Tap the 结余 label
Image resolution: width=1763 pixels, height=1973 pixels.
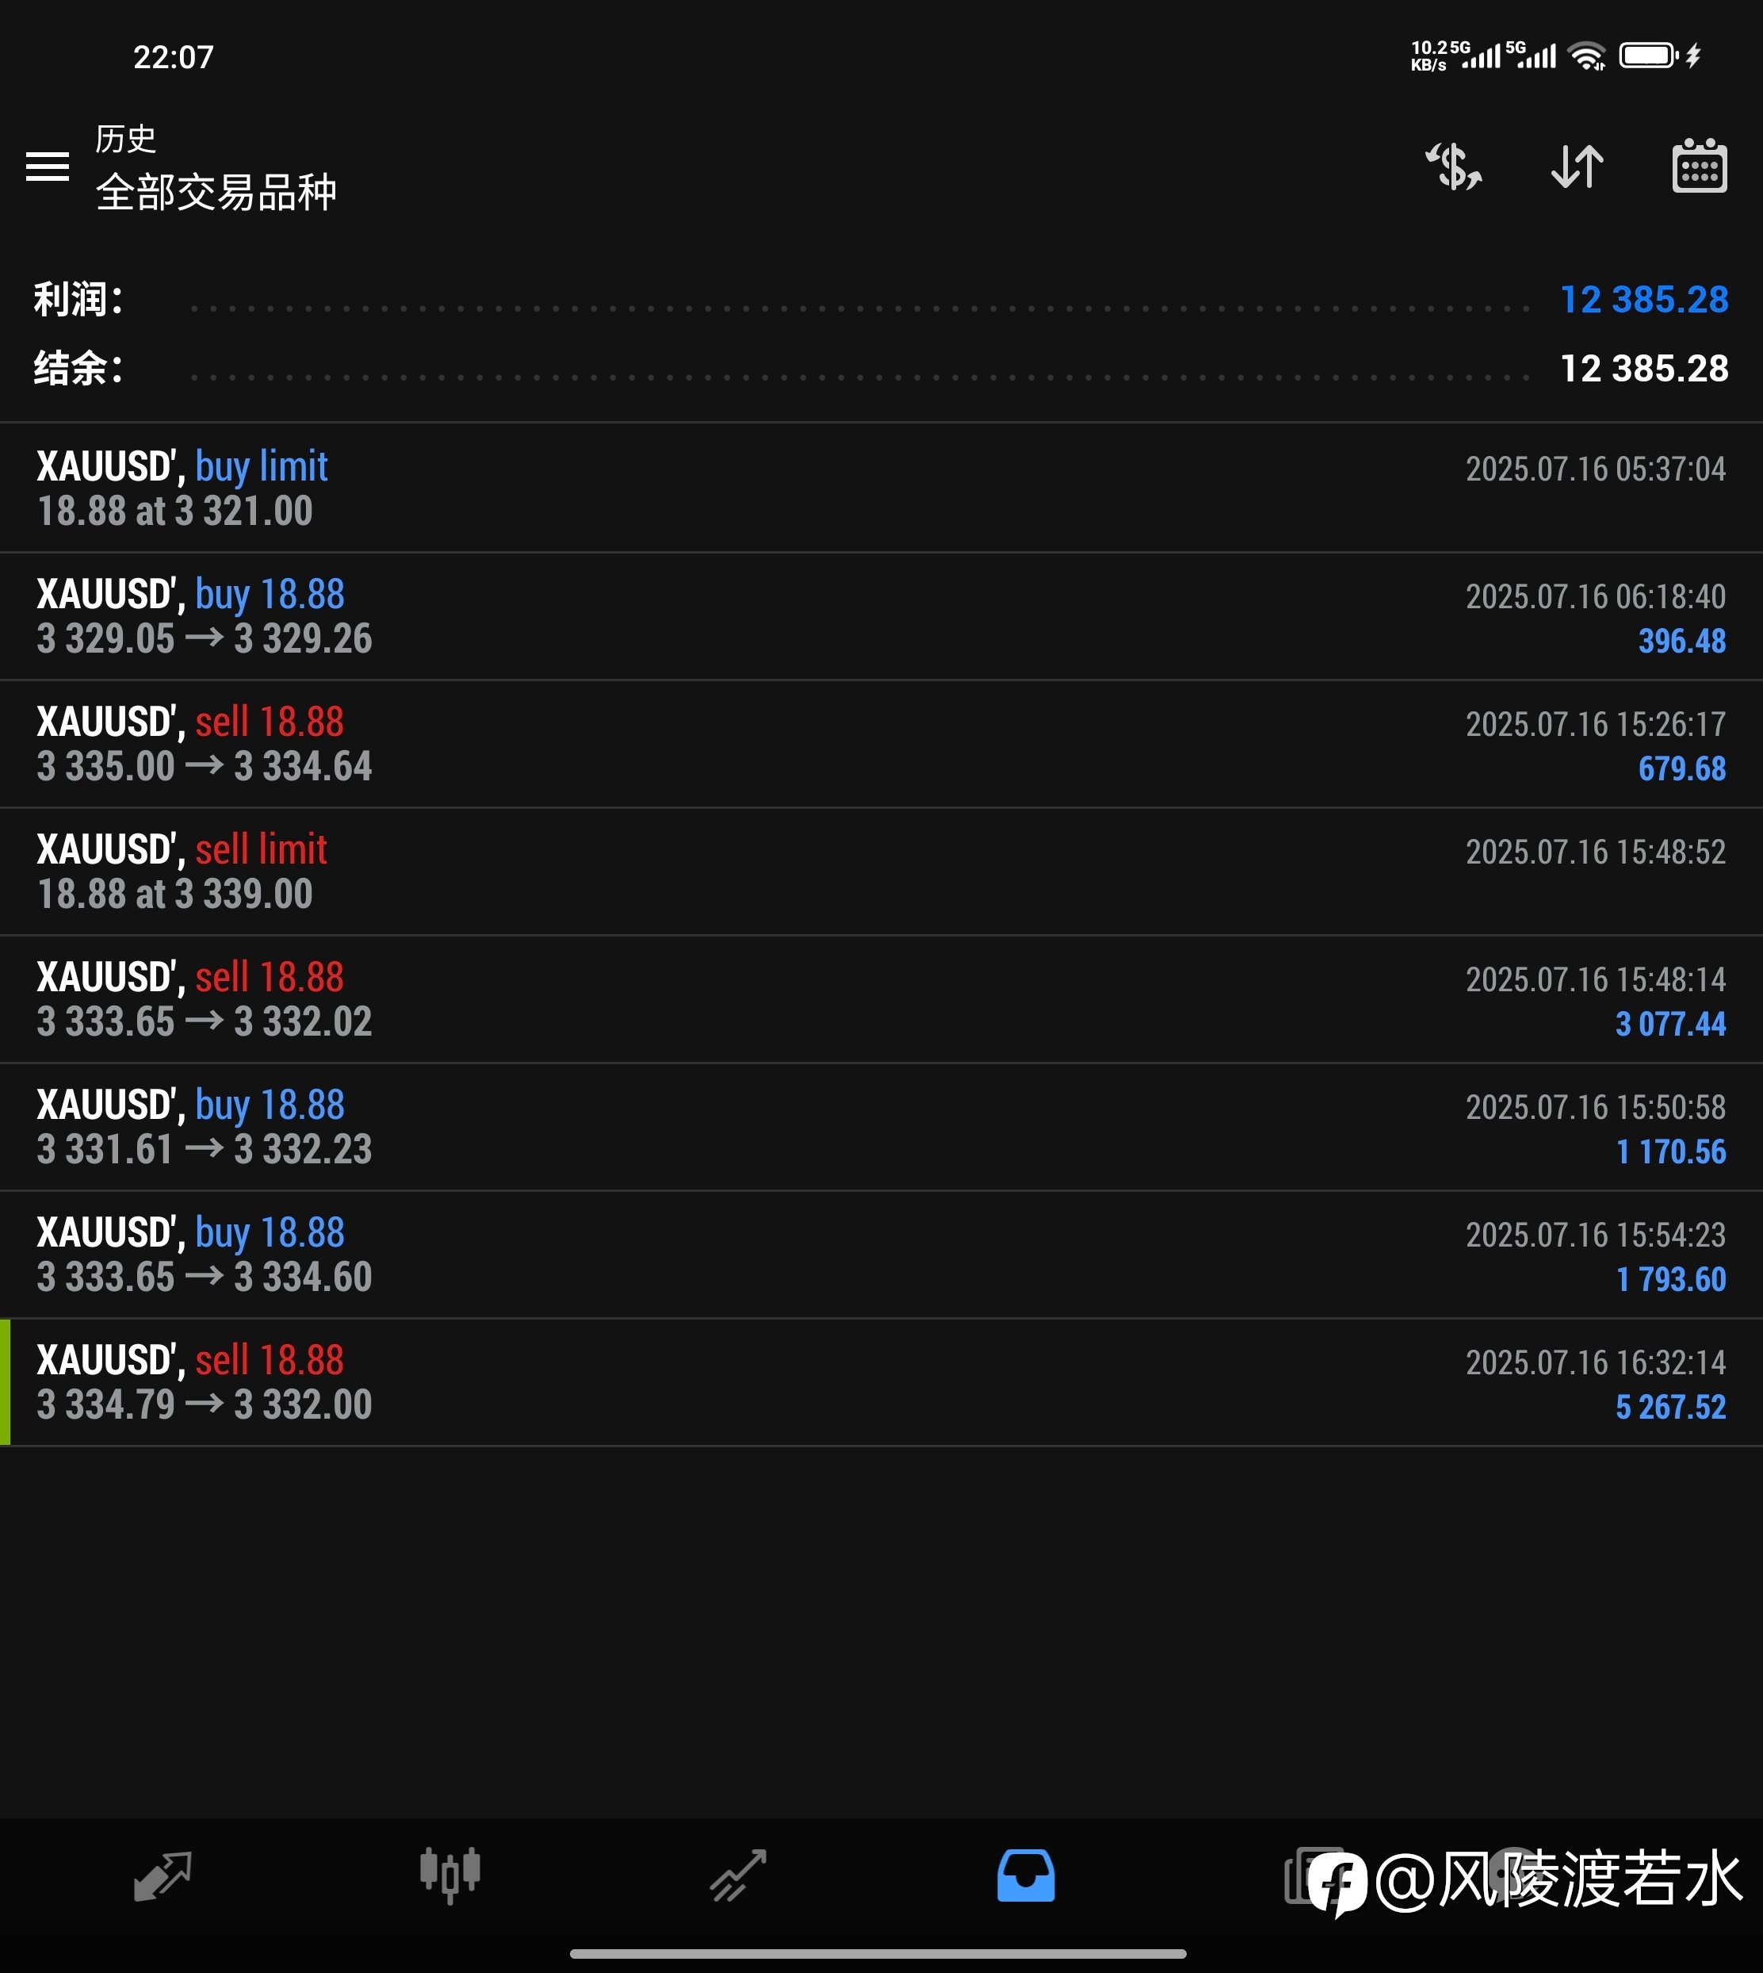tap(78, 368)
